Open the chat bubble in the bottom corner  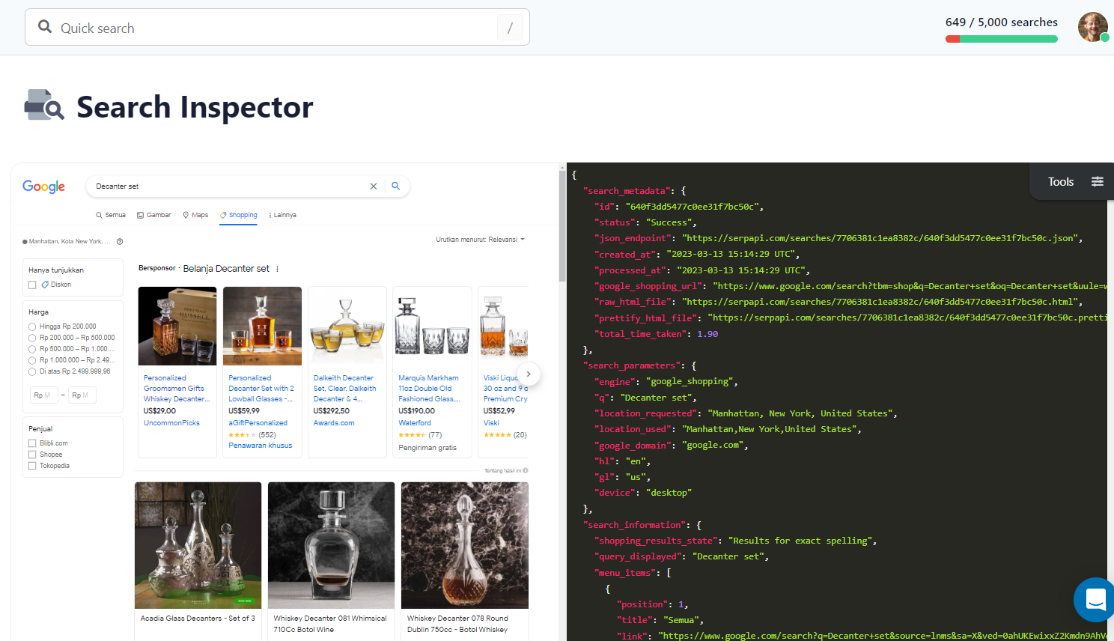tap(1095, 600)
